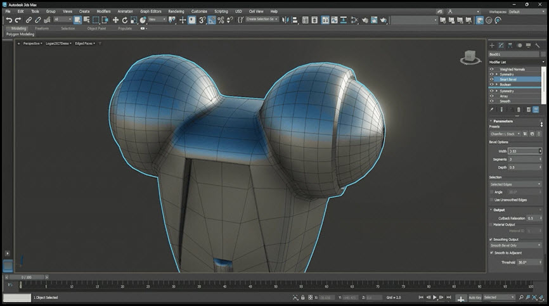
Task: Click the ViewCube in the viewport
Action: pos(470,57)
